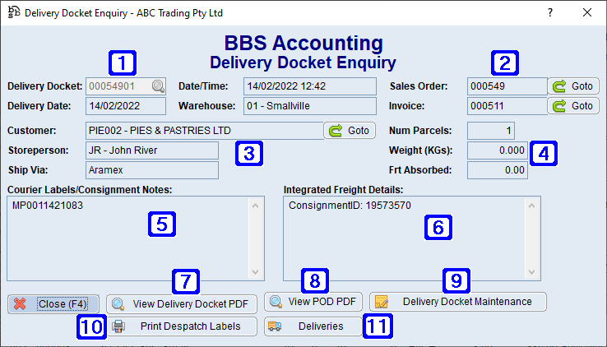Open the Deliveries button
This screenshot has width=607, height=347.
tap(313, 326)
